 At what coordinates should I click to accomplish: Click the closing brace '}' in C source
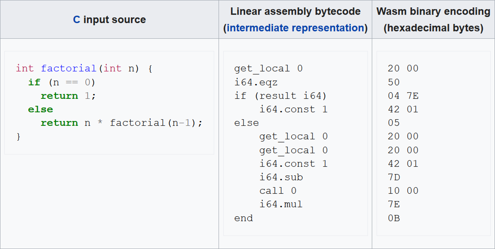(x=18, y=137)
